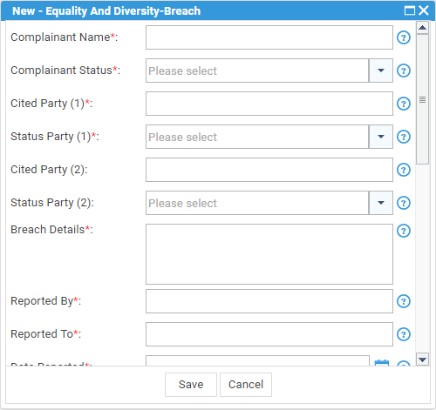Click inside the Breach Details textarea
Viewport: 436px width, 410px height.
coord(269,254)
